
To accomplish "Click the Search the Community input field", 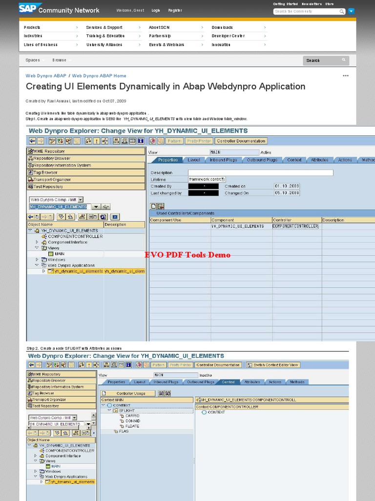I will pyautogui.click(x=306, y=12).
